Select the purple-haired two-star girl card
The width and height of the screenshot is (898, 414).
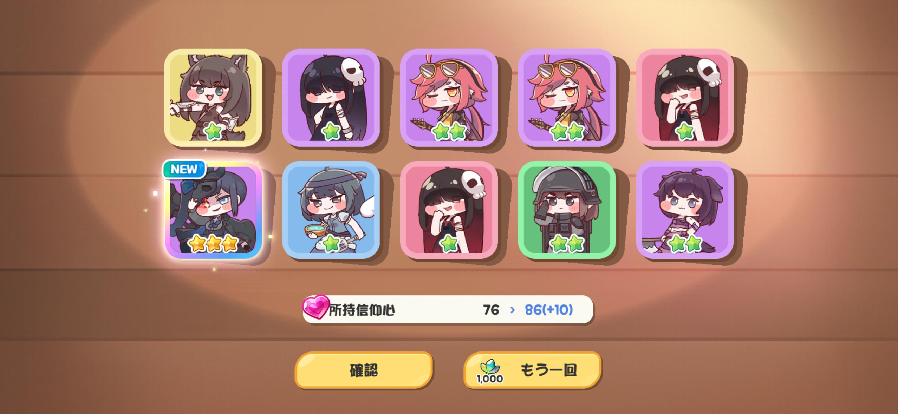(685, 210)
